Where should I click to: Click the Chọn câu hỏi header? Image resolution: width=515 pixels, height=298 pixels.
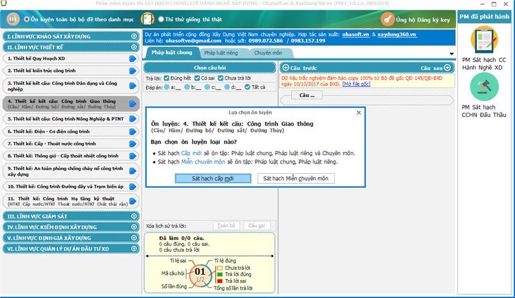pos(210,68)
